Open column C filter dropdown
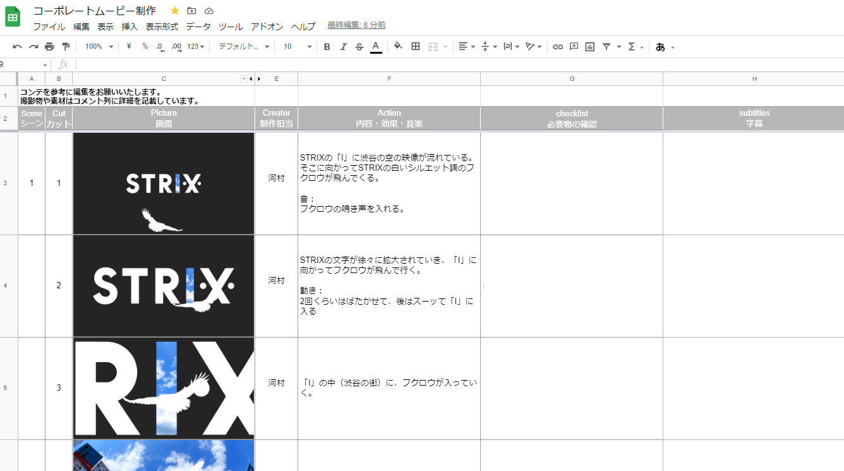 [x=244, y=79]
